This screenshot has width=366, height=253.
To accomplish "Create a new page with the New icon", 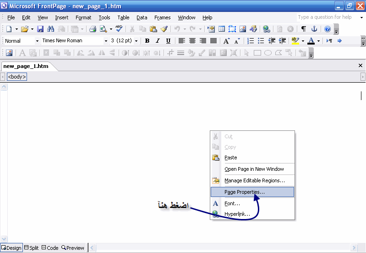I will coord(9,29).
